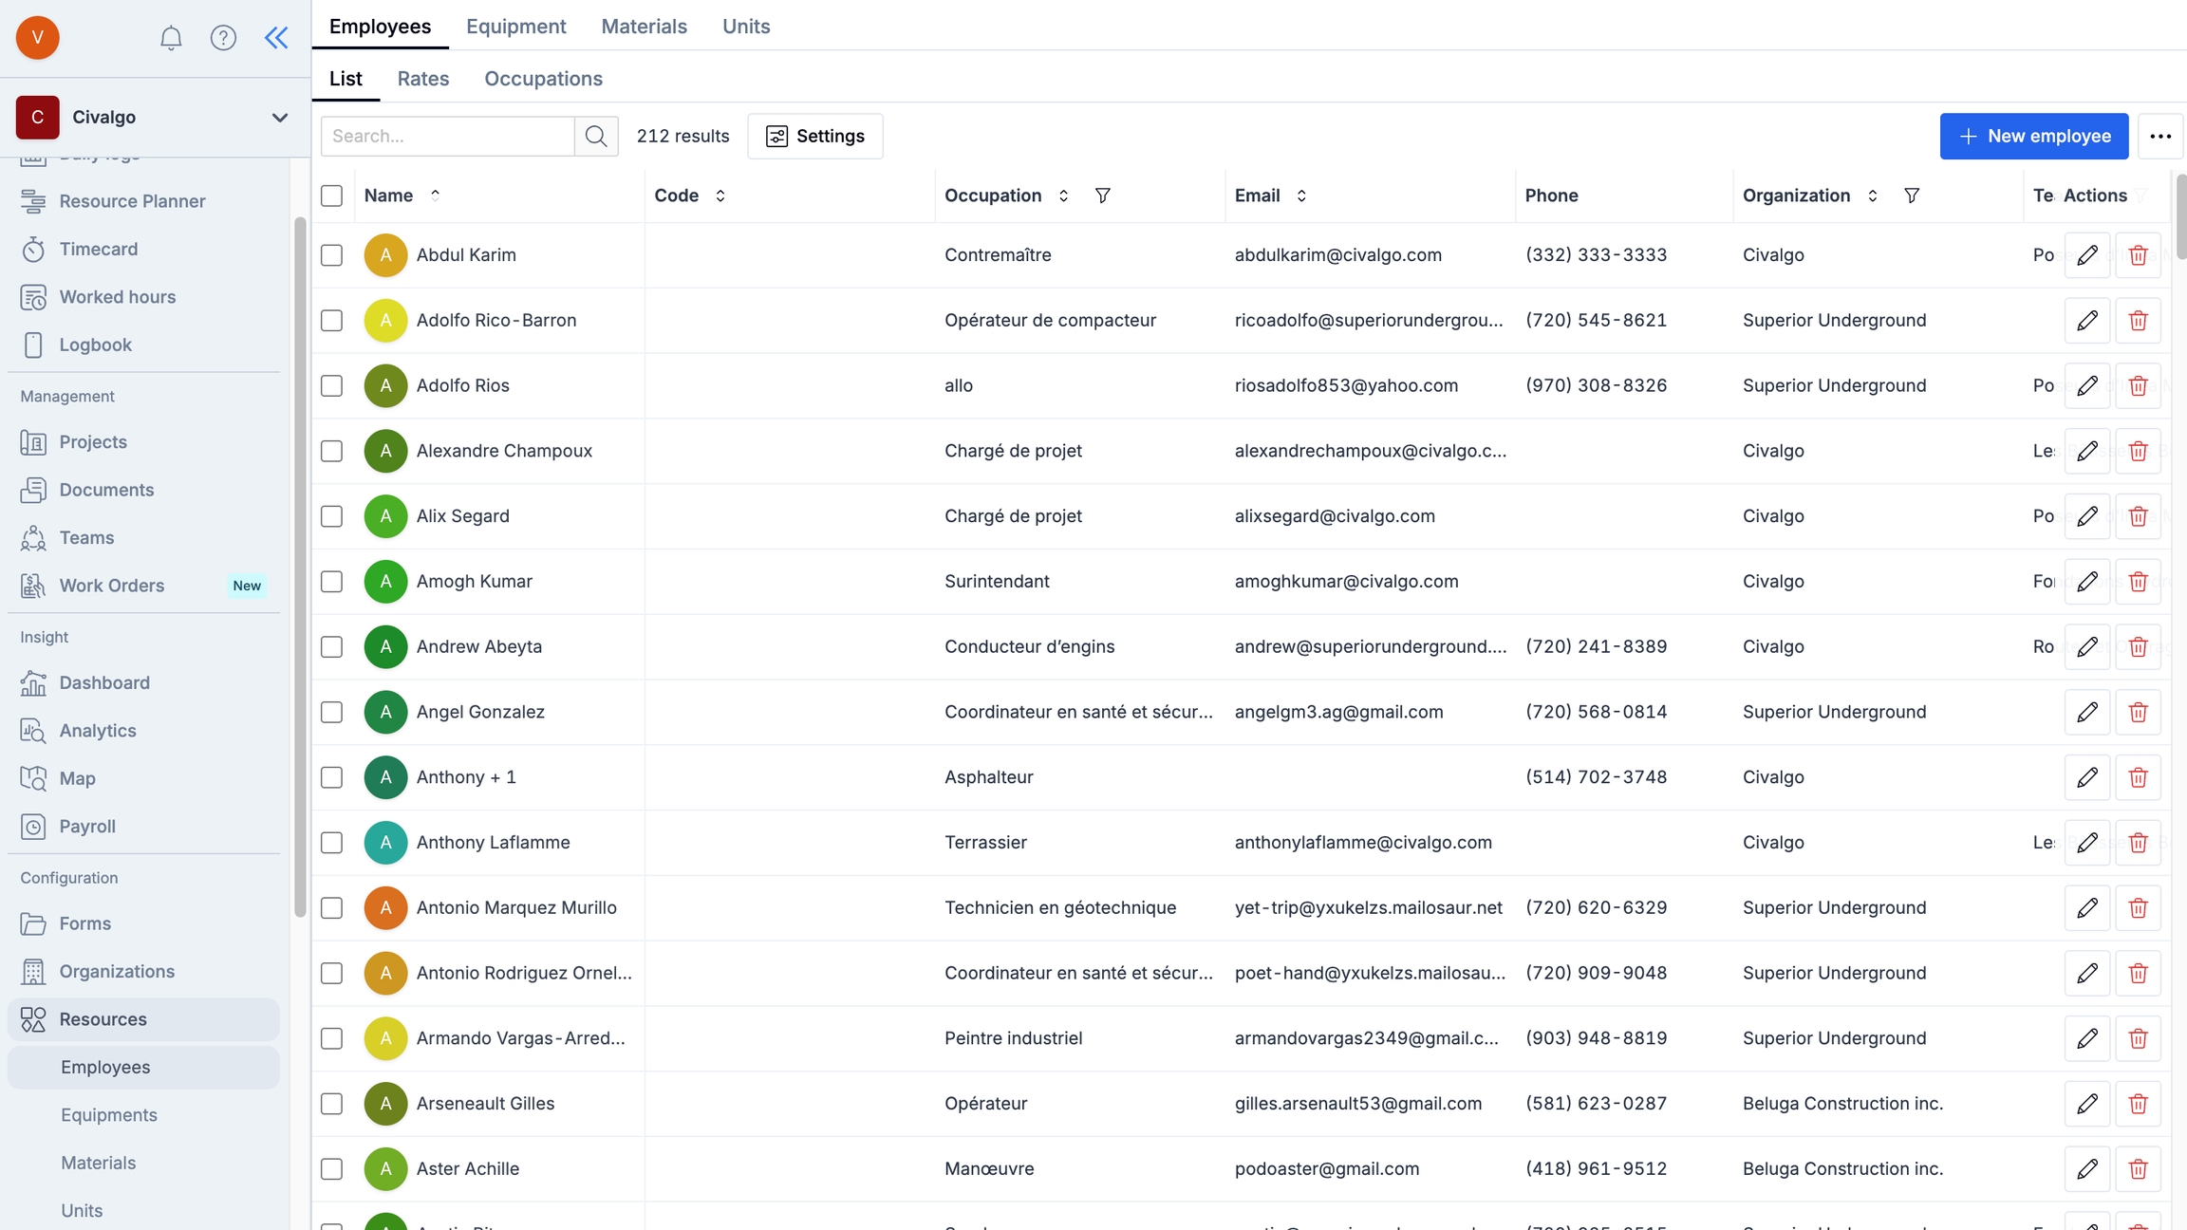Select Alix Segard row checkbox

331,516
